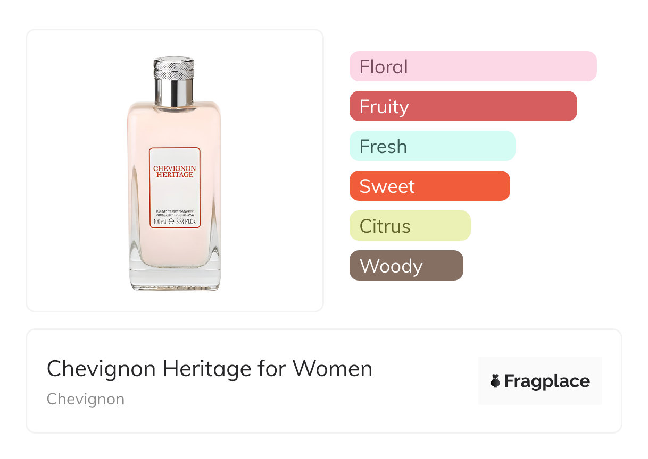Screen dimensions: 648x459
Task: Click the CHEVIGNON HERITAGE text on the bottle
Action: coord(175,172)
